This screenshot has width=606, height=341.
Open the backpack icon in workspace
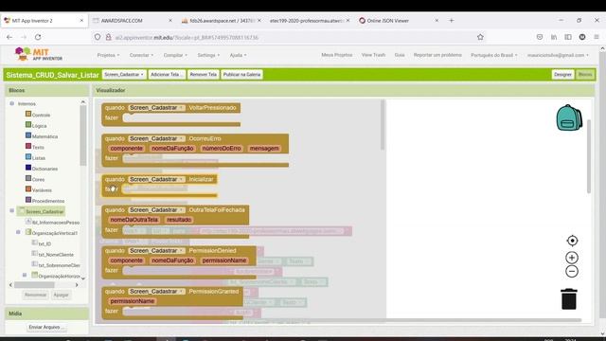pyautogui.click(x=569, y=117)
